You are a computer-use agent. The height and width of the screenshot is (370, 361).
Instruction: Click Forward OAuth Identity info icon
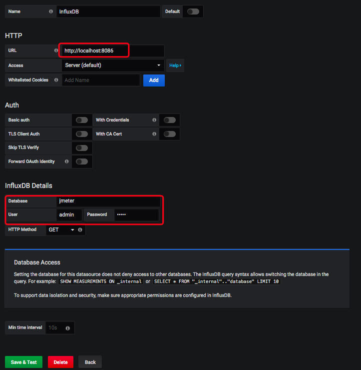pos(66,161)
